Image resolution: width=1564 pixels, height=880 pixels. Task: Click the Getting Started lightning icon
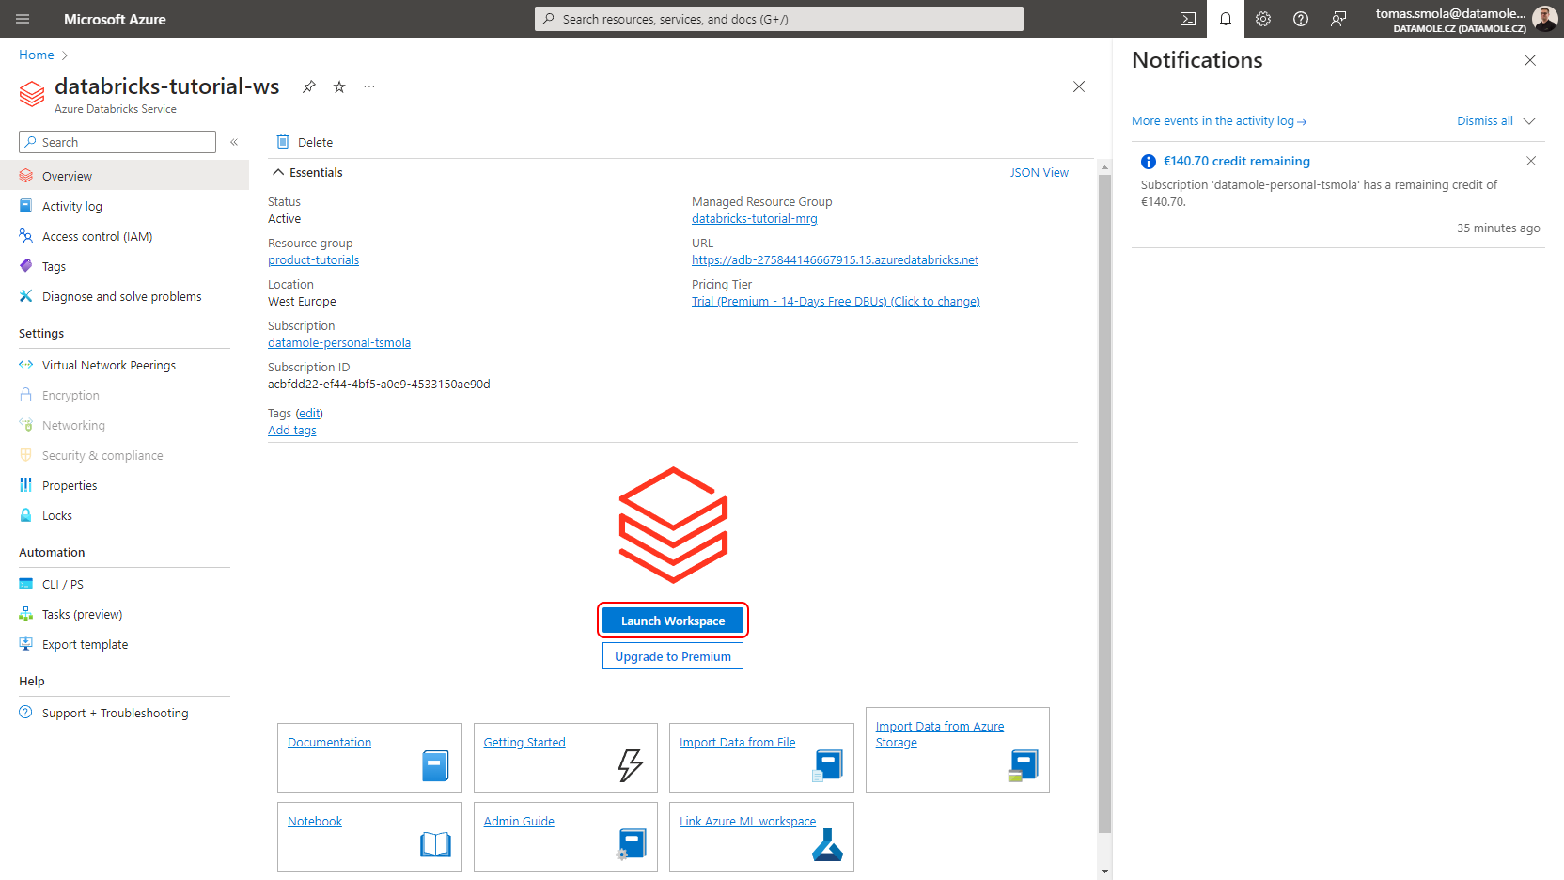click(x=631, y=765)
